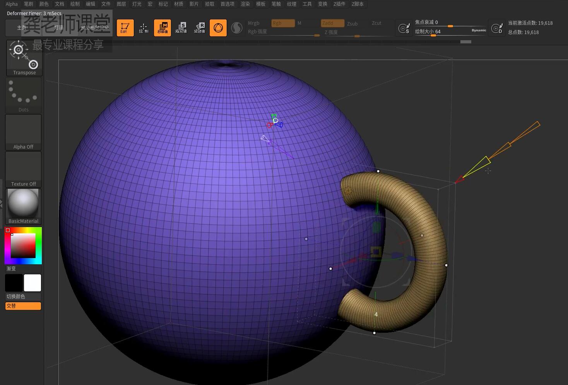Activate the Move axis (移动轴) tool
Image resolution: width=568 pixels, height=385 pixels.
[x=163, y=28]
